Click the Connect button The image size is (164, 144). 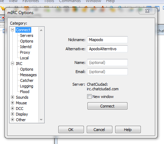(107, 106)
